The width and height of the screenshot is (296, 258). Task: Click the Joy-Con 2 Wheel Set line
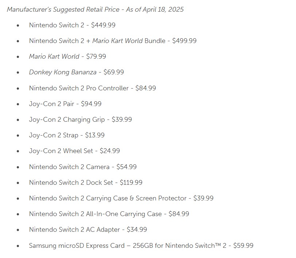coord(74,151)
